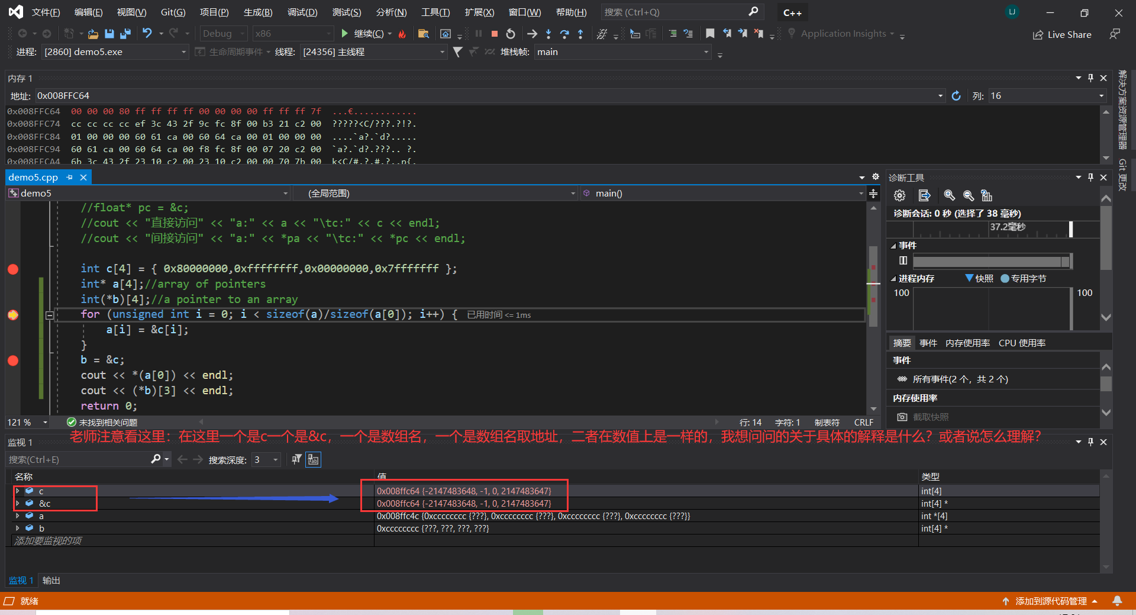Open diagnostic tools settings gear

tap(899, 196)
